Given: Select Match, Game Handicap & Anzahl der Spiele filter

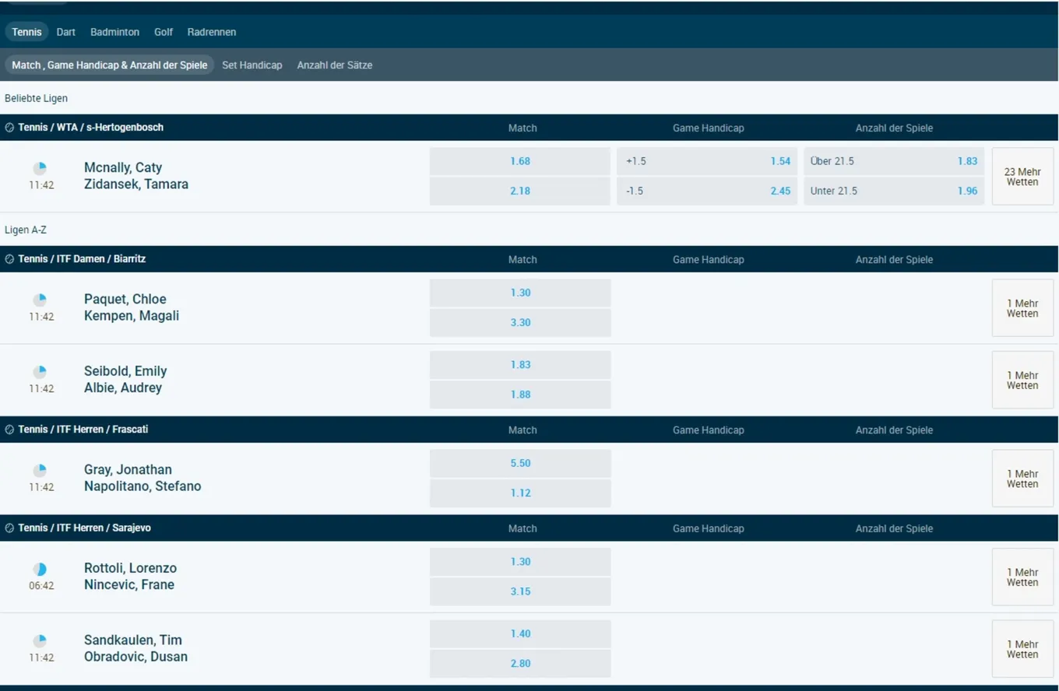Looking at the screenshot, I should pyautogui.click(x=110, y=65).
